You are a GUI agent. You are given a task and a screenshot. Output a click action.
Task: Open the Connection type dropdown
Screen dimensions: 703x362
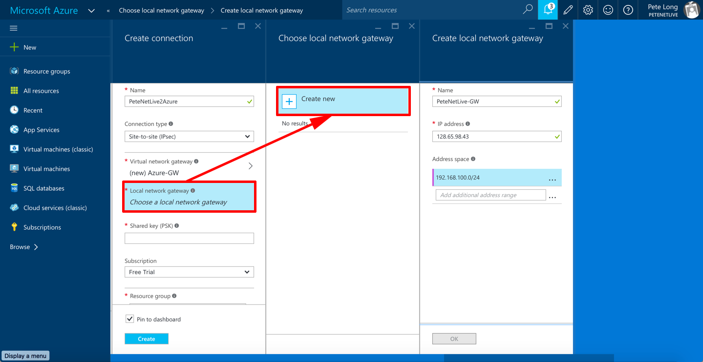(189, 137)
